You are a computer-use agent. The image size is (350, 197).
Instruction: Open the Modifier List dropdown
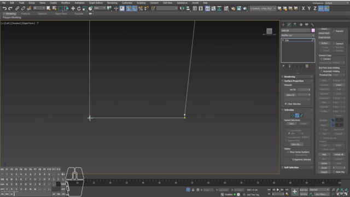297,35
